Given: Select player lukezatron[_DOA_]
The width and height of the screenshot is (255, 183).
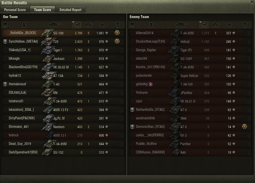Looking at the screenshot, I should coord(21,110).
